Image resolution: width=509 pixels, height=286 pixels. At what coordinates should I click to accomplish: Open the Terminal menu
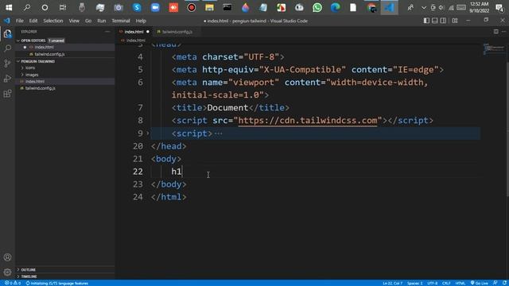point(121,21)
